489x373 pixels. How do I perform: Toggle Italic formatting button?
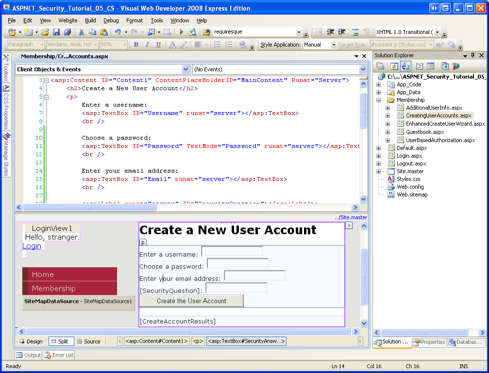[147, 45]
